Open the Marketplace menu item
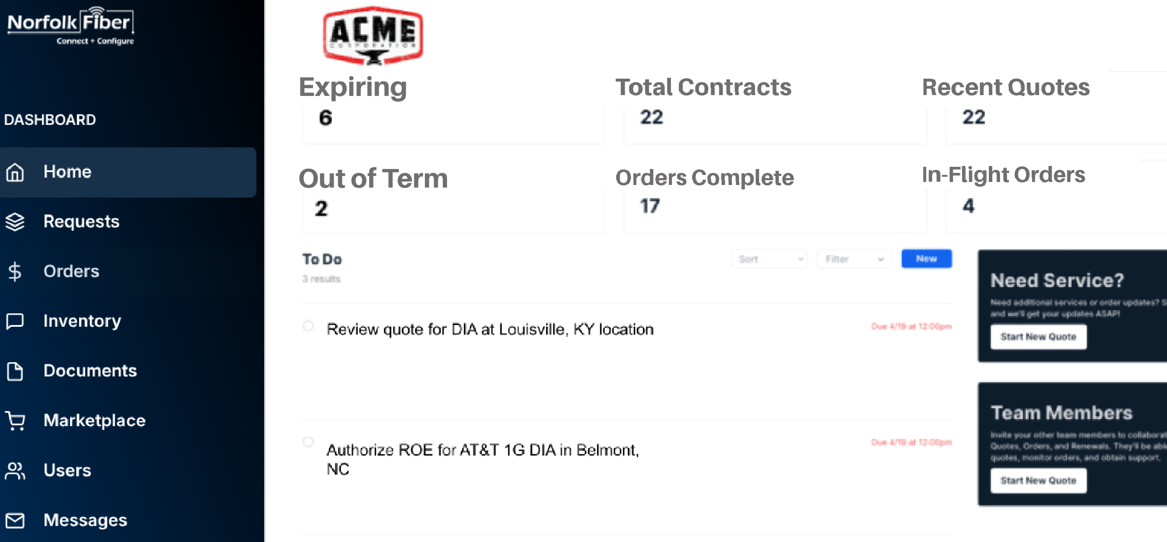 click(94, 421)
